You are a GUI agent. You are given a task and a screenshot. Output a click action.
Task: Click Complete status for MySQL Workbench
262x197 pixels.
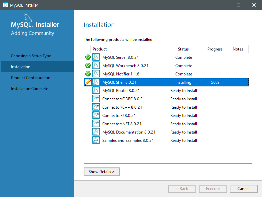184,66
